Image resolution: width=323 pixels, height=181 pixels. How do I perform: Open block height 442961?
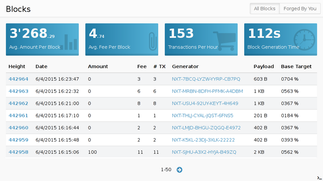click(18, 115)
